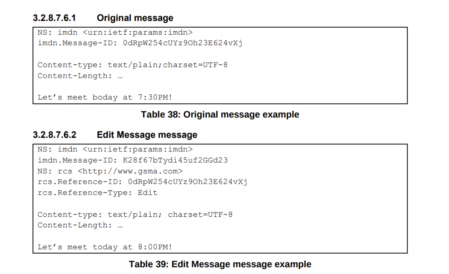Click the text "Let's meet boday at 7:30PM!"
The width and height of the screenshot is (449, 274).
point(105,97)
